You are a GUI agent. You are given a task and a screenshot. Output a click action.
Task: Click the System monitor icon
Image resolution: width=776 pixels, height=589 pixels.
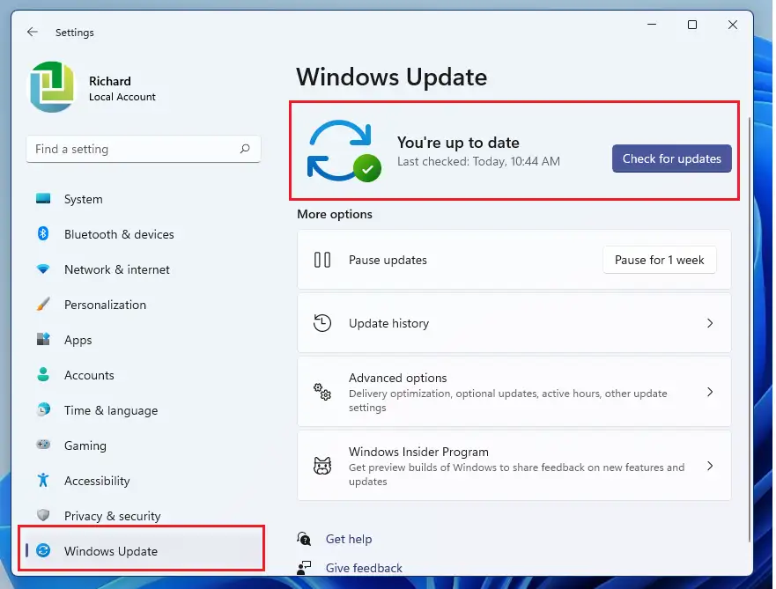pyautogui.click(x=43, y=199)
